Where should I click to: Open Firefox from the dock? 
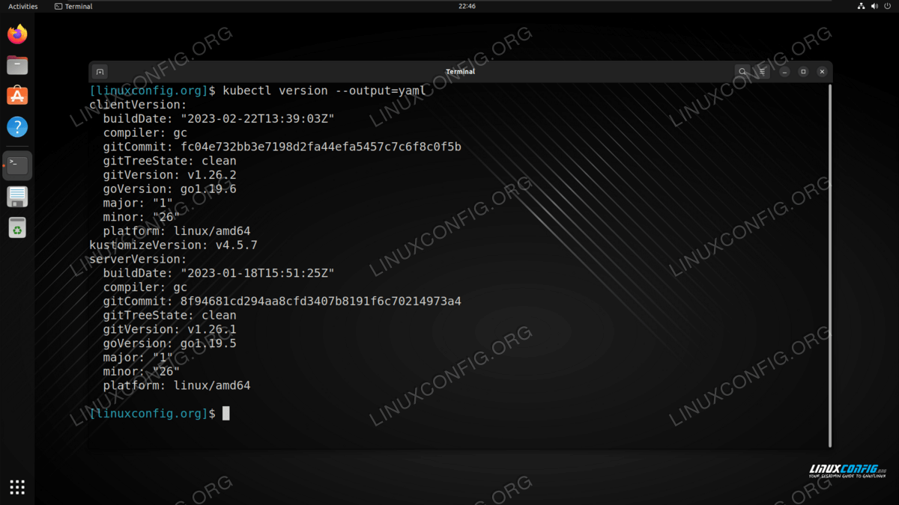click(17, 34)
